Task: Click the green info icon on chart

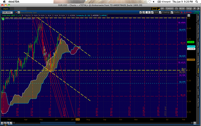Action: pyautogui.click(x=3, y=19)
